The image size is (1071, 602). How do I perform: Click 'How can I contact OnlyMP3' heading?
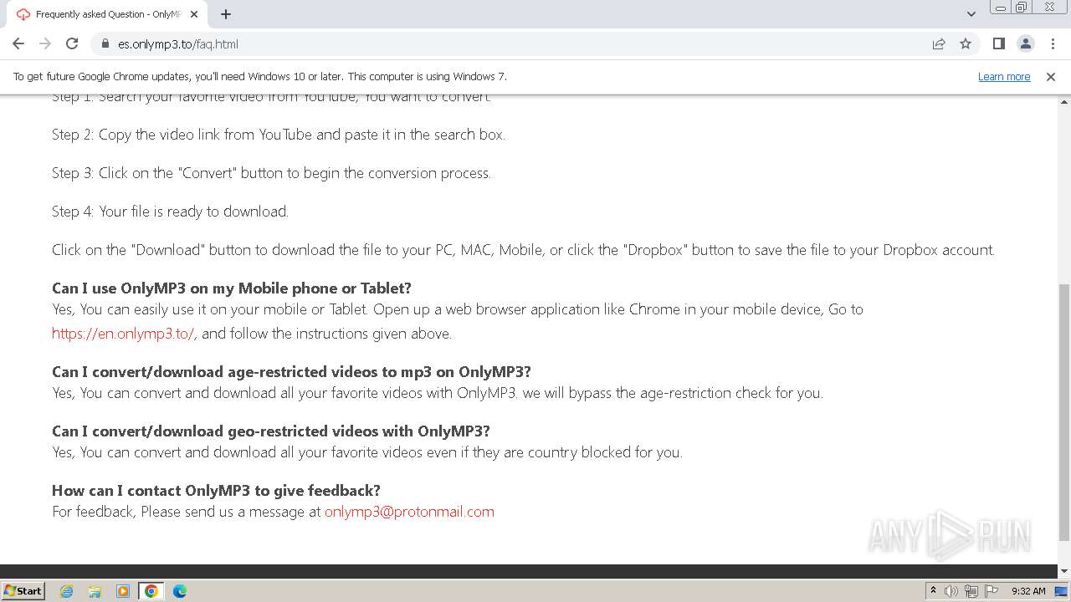(x=216, y=491)
